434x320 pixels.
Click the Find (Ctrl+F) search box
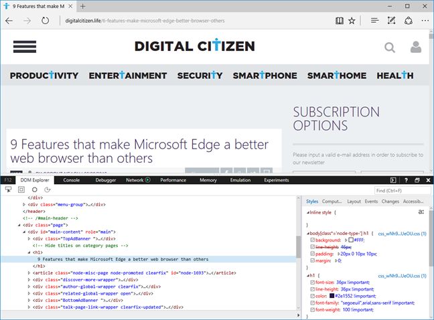(403, 191)
